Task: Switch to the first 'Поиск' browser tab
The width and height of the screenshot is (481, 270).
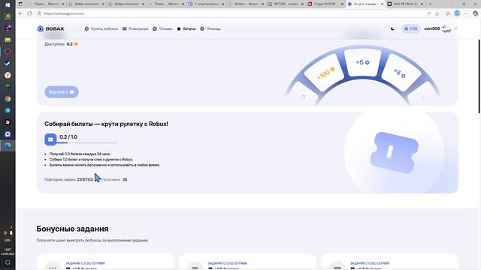Action: 47,4
